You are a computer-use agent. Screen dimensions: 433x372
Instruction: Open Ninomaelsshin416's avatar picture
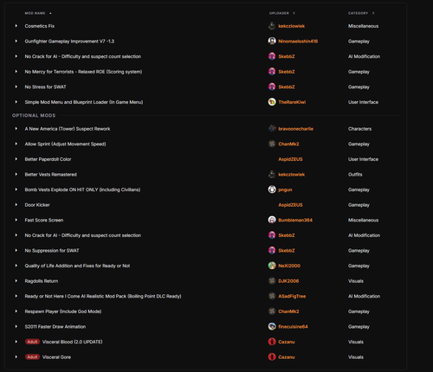coord(272,42)
